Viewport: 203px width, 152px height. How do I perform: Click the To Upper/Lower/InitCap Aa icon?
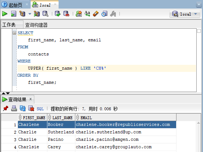pos(87,14)
